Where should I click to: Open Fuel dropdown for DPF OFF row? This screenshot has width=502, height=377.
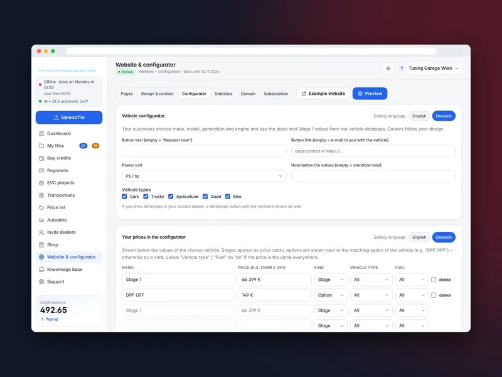click(412, 295)
